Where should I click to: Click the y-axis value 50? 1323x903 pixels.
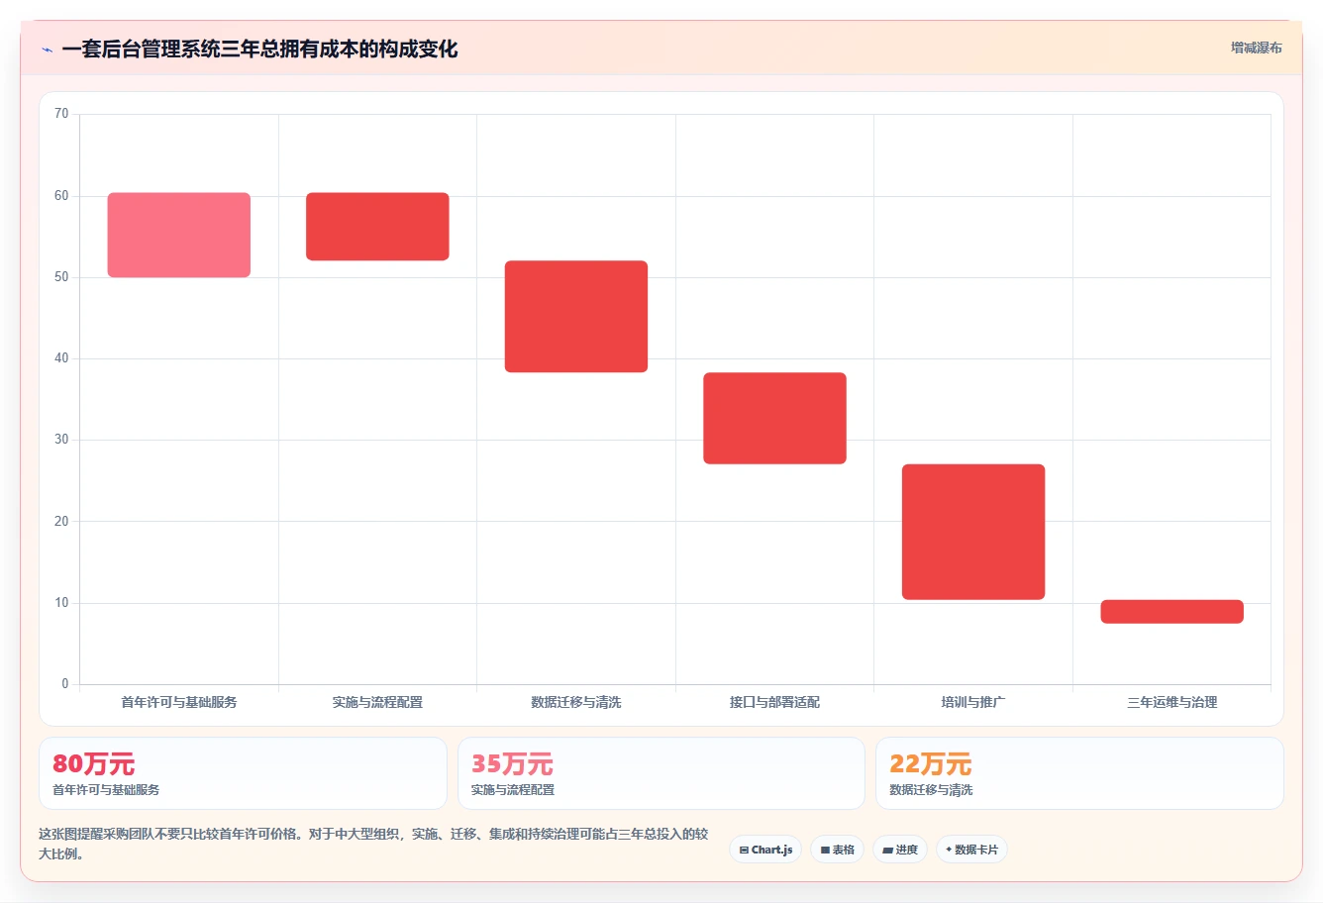[61, 277]
